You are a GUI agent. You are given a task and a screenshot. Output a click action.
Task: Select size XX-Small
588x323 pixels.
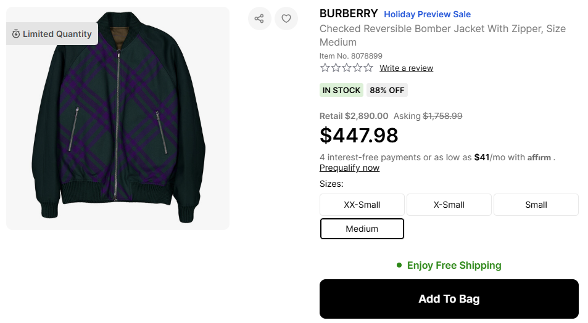tap(362, 205)
